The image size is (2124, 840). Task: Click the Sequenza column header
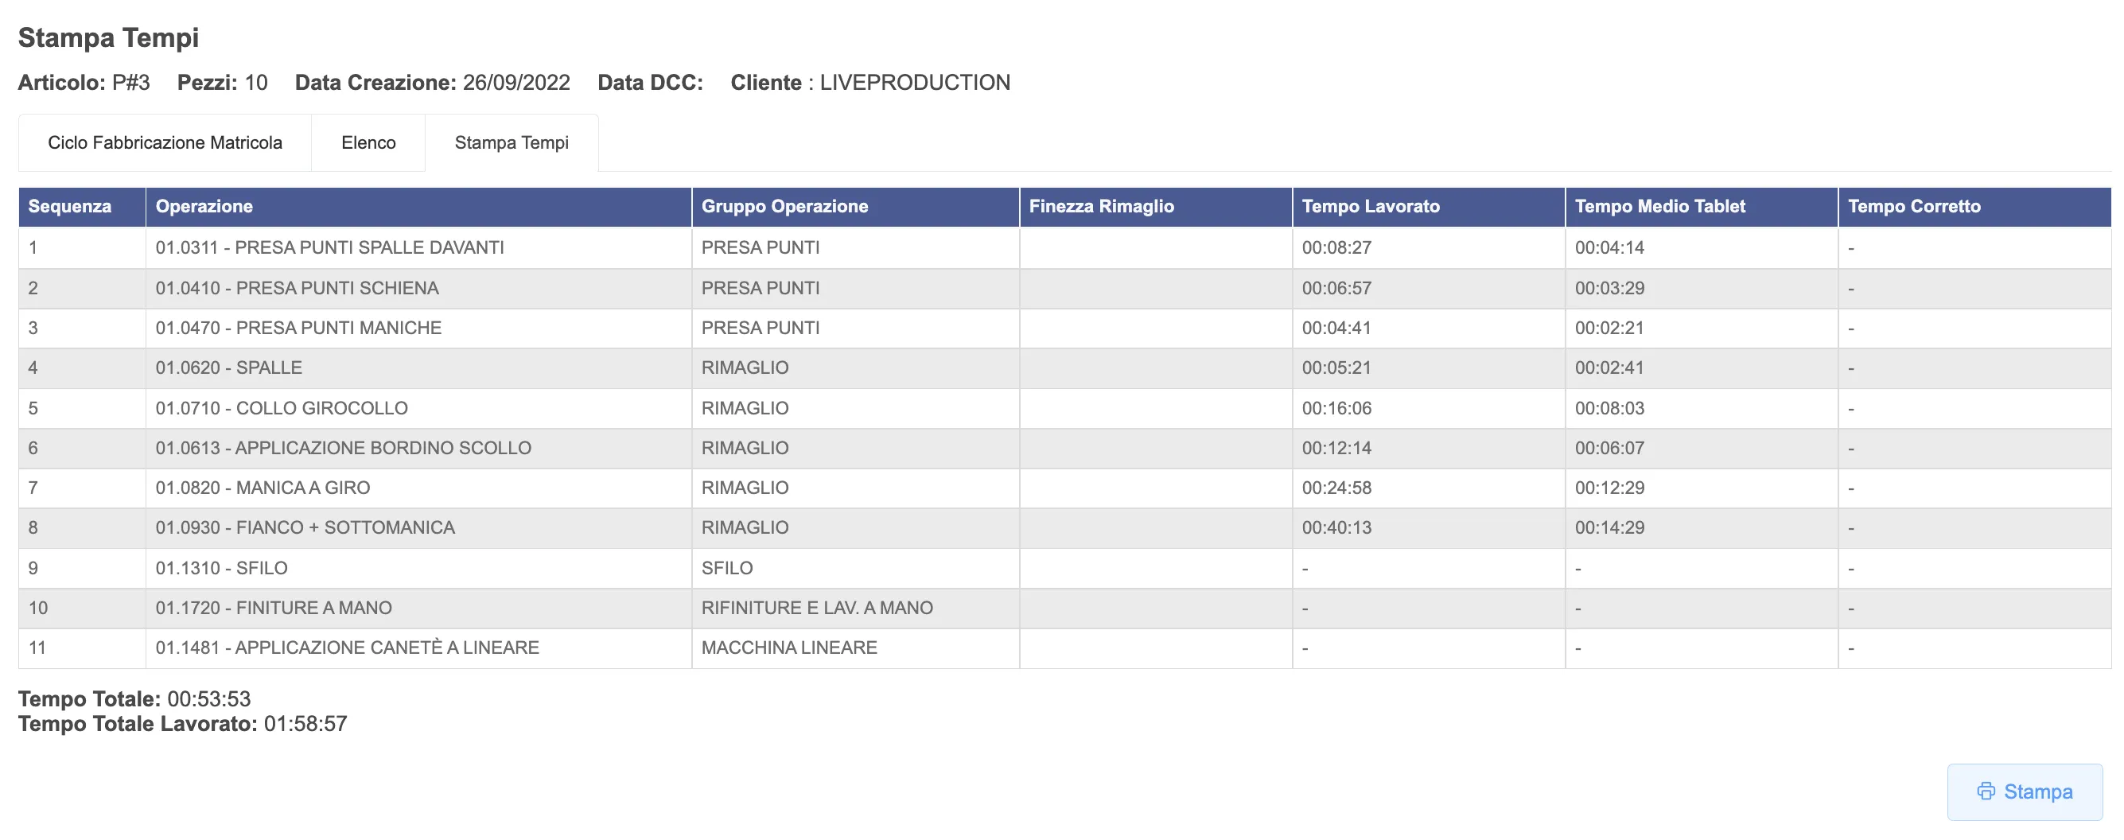pos(70,206)
